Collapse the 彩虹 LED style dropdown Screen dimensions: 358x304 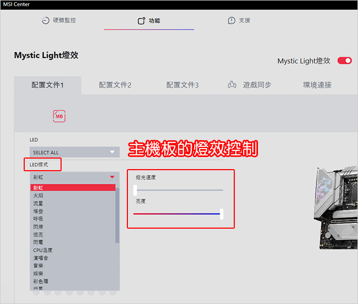74,177
